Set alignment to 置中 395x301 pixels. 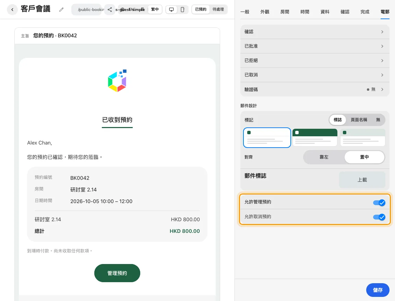coord(364,157)
